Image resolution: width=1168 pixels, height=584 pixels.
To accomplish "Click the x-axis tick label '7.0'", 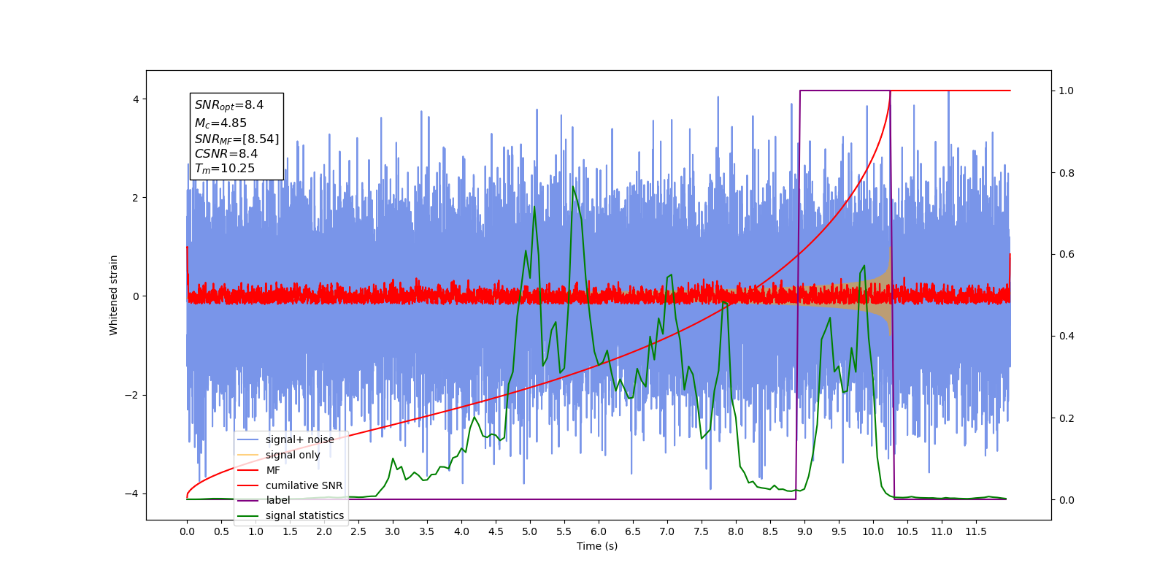I will (x=667, y=531).
